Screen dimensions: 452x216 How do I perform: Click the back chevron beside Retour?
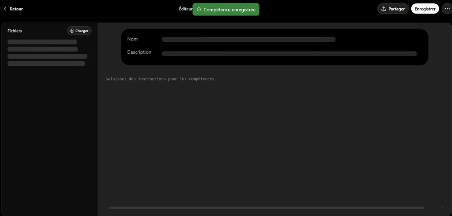click(5, 9)
